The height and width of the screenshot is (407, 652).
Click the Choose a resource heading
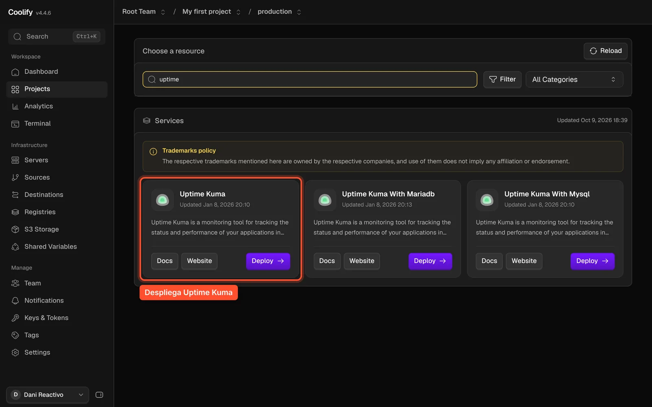click(x=174, y=51)
